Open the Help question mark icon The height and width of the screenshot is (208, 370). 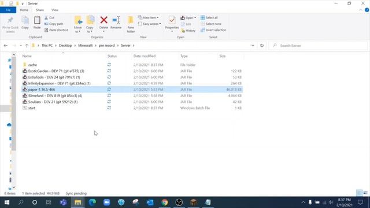pyautogui.click(x=367, y=10)
